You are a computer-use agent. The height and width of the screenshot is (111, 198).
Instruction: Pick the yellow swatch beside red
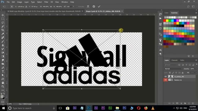[x=167, y=21]
